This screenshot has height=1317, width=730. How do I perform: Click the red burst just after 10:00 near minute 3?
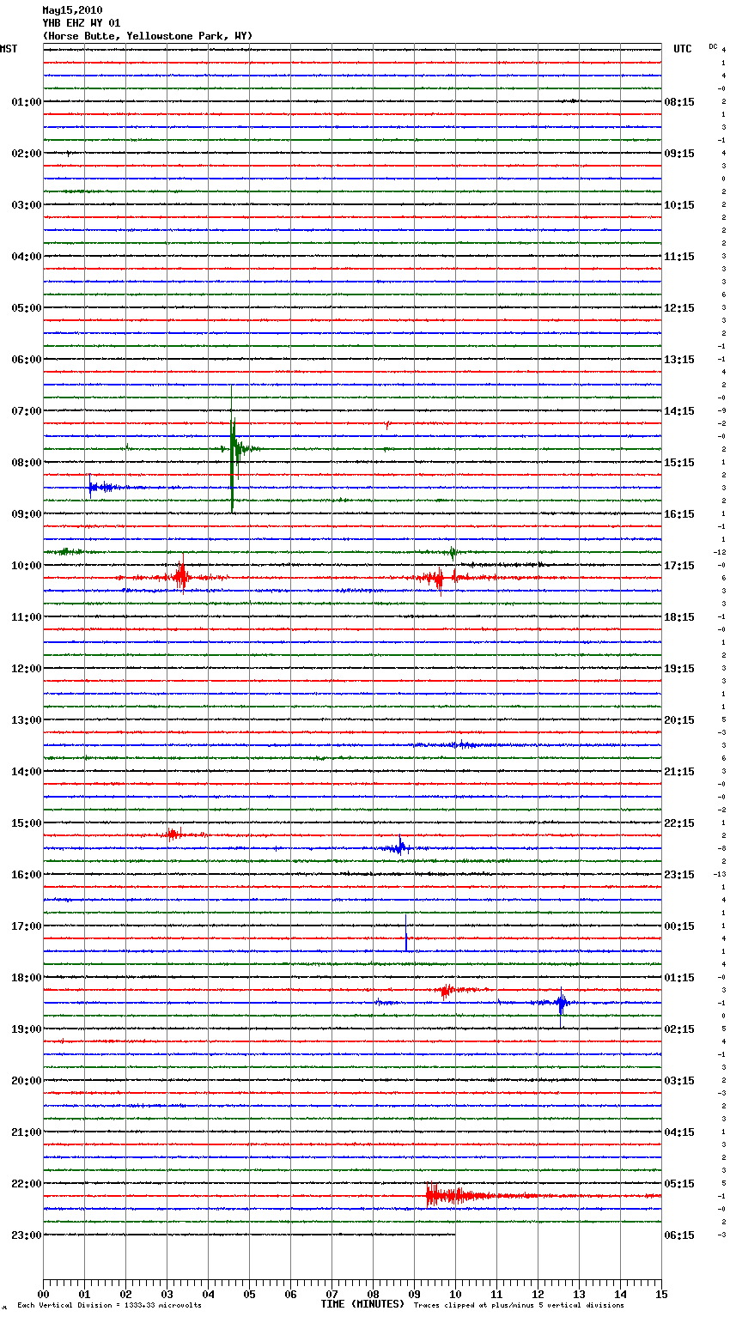pyautogui.click(x=180, y=577)
